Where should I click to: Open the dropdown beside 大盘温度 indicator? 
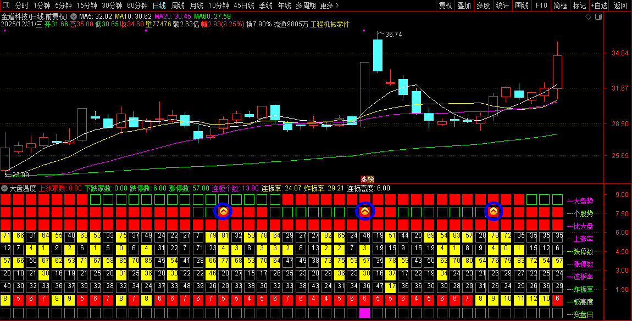coord(4,188)
